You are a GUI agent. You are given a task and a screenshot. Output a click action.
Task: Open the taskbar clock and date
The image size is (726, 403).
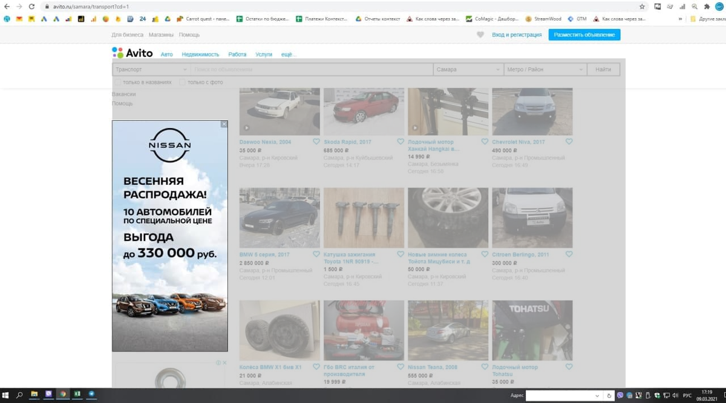(707, 395)
